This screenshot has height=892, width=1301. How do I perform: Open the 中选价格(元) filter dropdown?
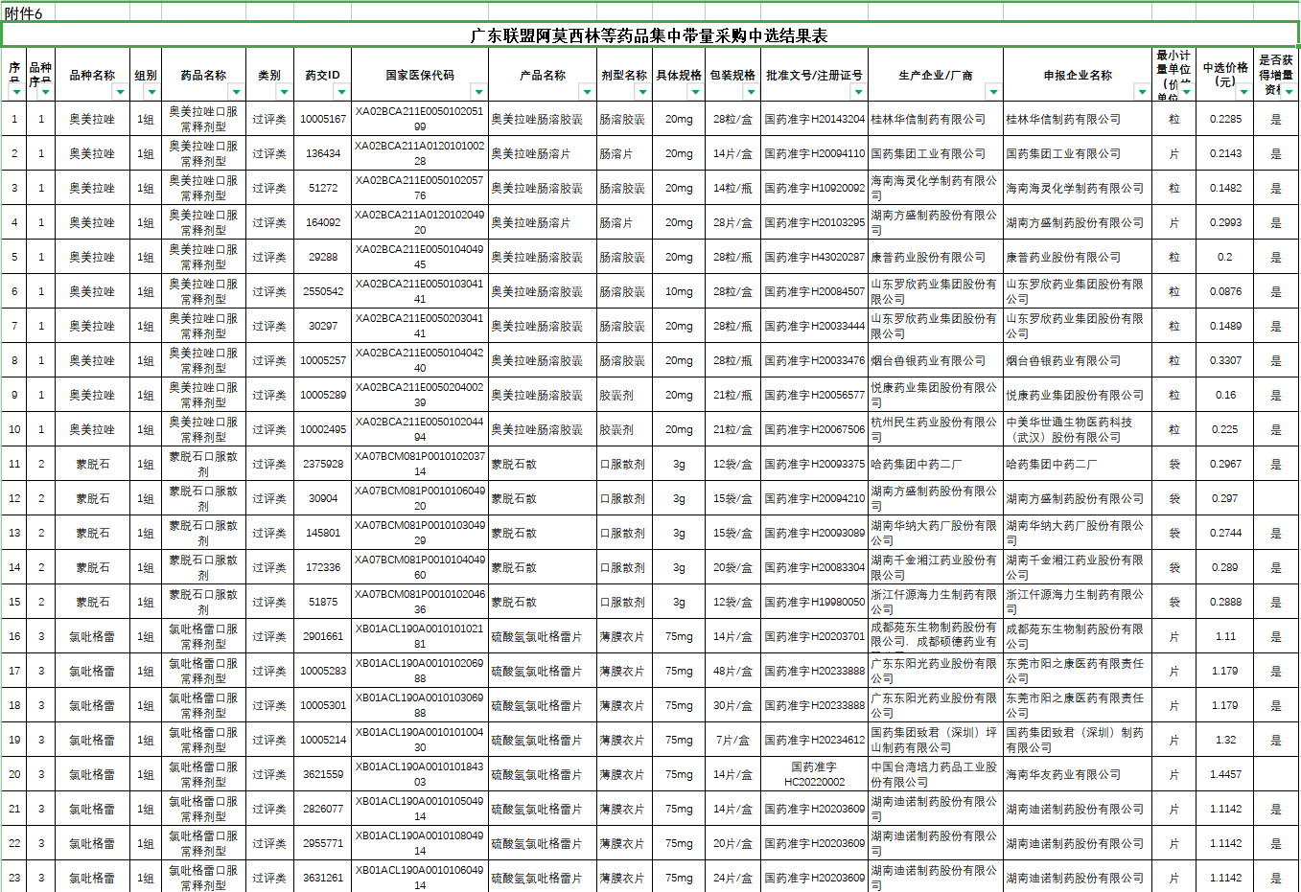[x=1243, y=92]
